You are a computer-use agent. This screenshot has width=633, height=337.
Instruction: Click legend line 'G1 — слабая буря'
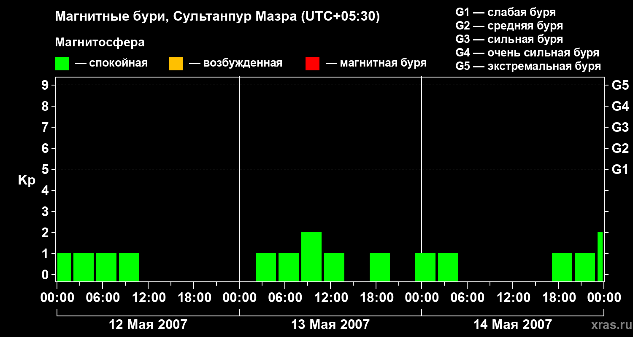[506, 12]
